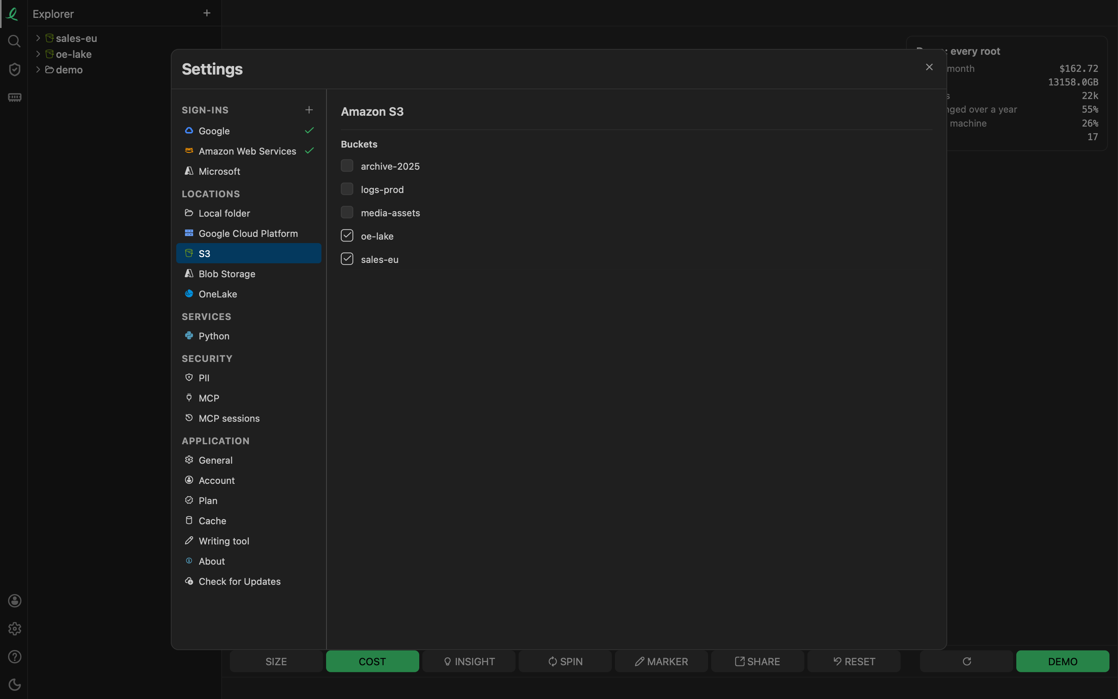The height and width of the screenshot is (699, 1118).
Task: Open PII security settings
Action: click(x=248, y=378)
